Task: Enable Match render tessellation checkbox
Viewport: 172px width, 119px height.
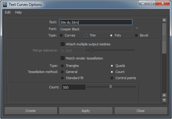Action: [62, 58]
